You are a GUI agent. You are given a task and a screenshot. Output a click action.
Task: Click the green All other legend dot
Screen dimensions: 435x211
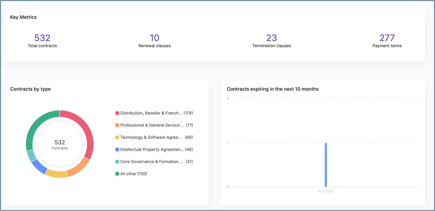coord(117,173)
